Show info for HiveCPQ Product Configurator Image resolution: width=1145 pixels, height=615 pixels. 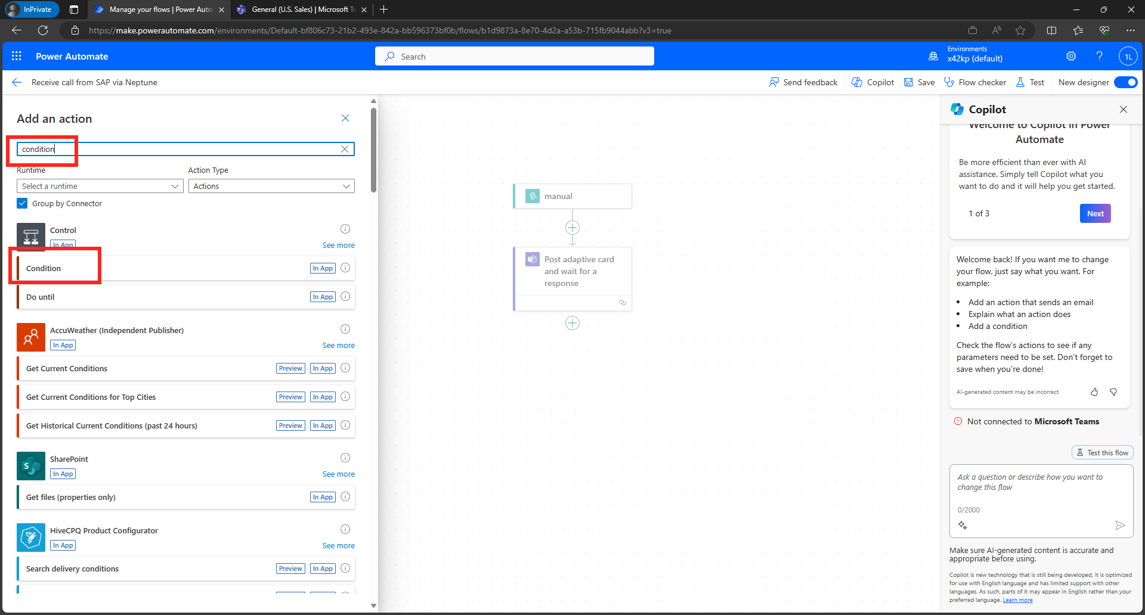point(345,529)
